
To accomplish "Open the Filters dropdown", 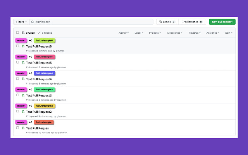I will [x=21, y=22].
